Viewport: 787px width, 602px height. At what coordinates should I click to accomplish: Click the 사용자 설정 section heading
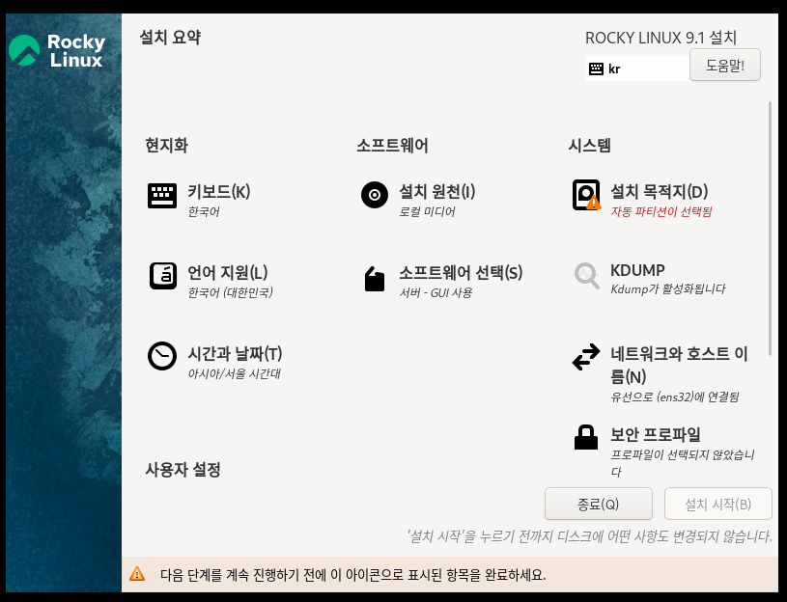coord(183,470)
